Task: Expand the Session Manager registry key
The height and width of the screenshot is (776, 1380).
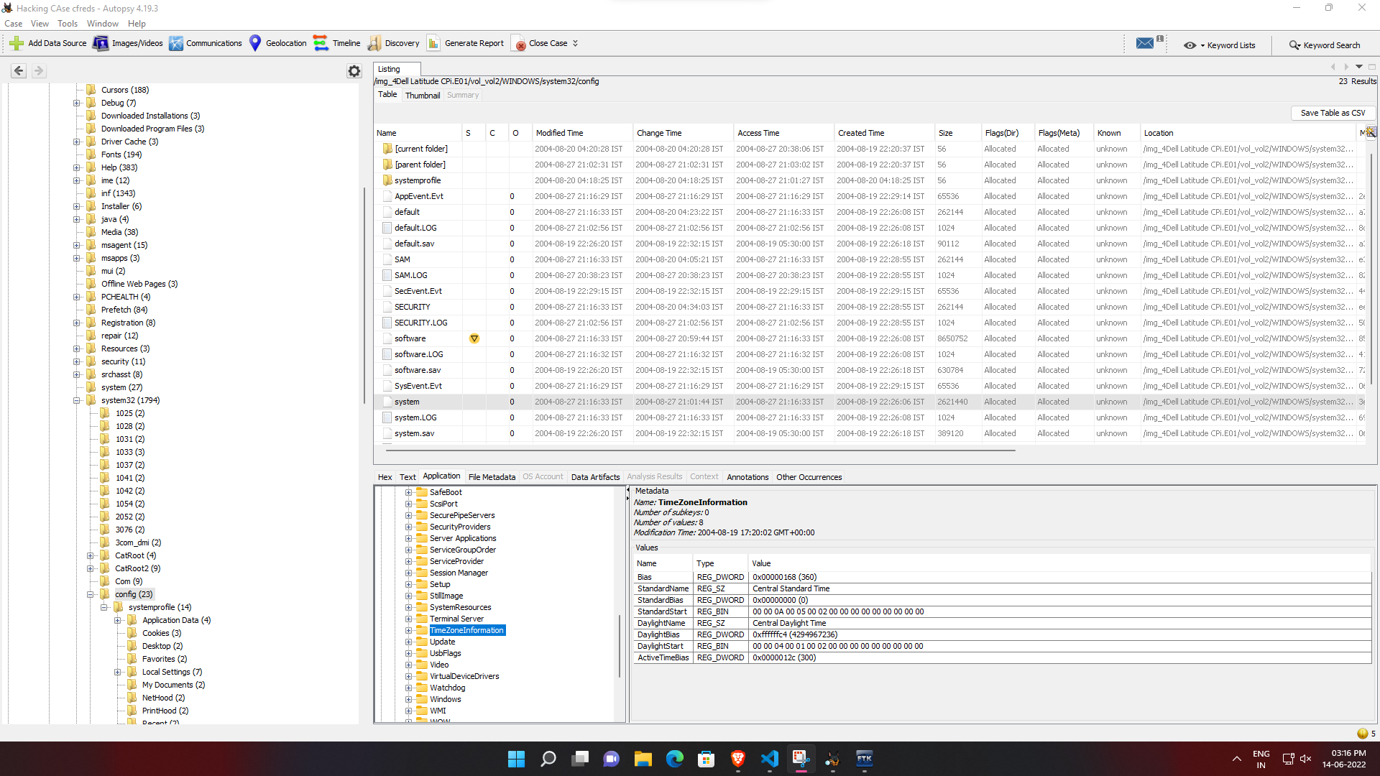Action: click(408, 573)
